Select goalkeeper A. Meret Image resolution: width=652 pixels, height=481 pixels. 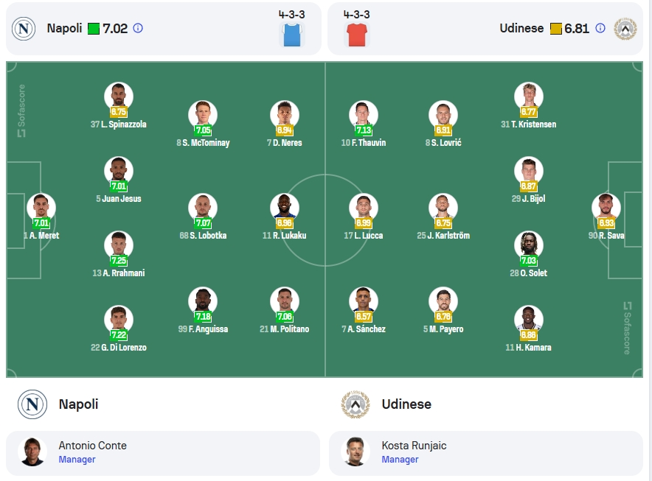[x=41, y=217]
